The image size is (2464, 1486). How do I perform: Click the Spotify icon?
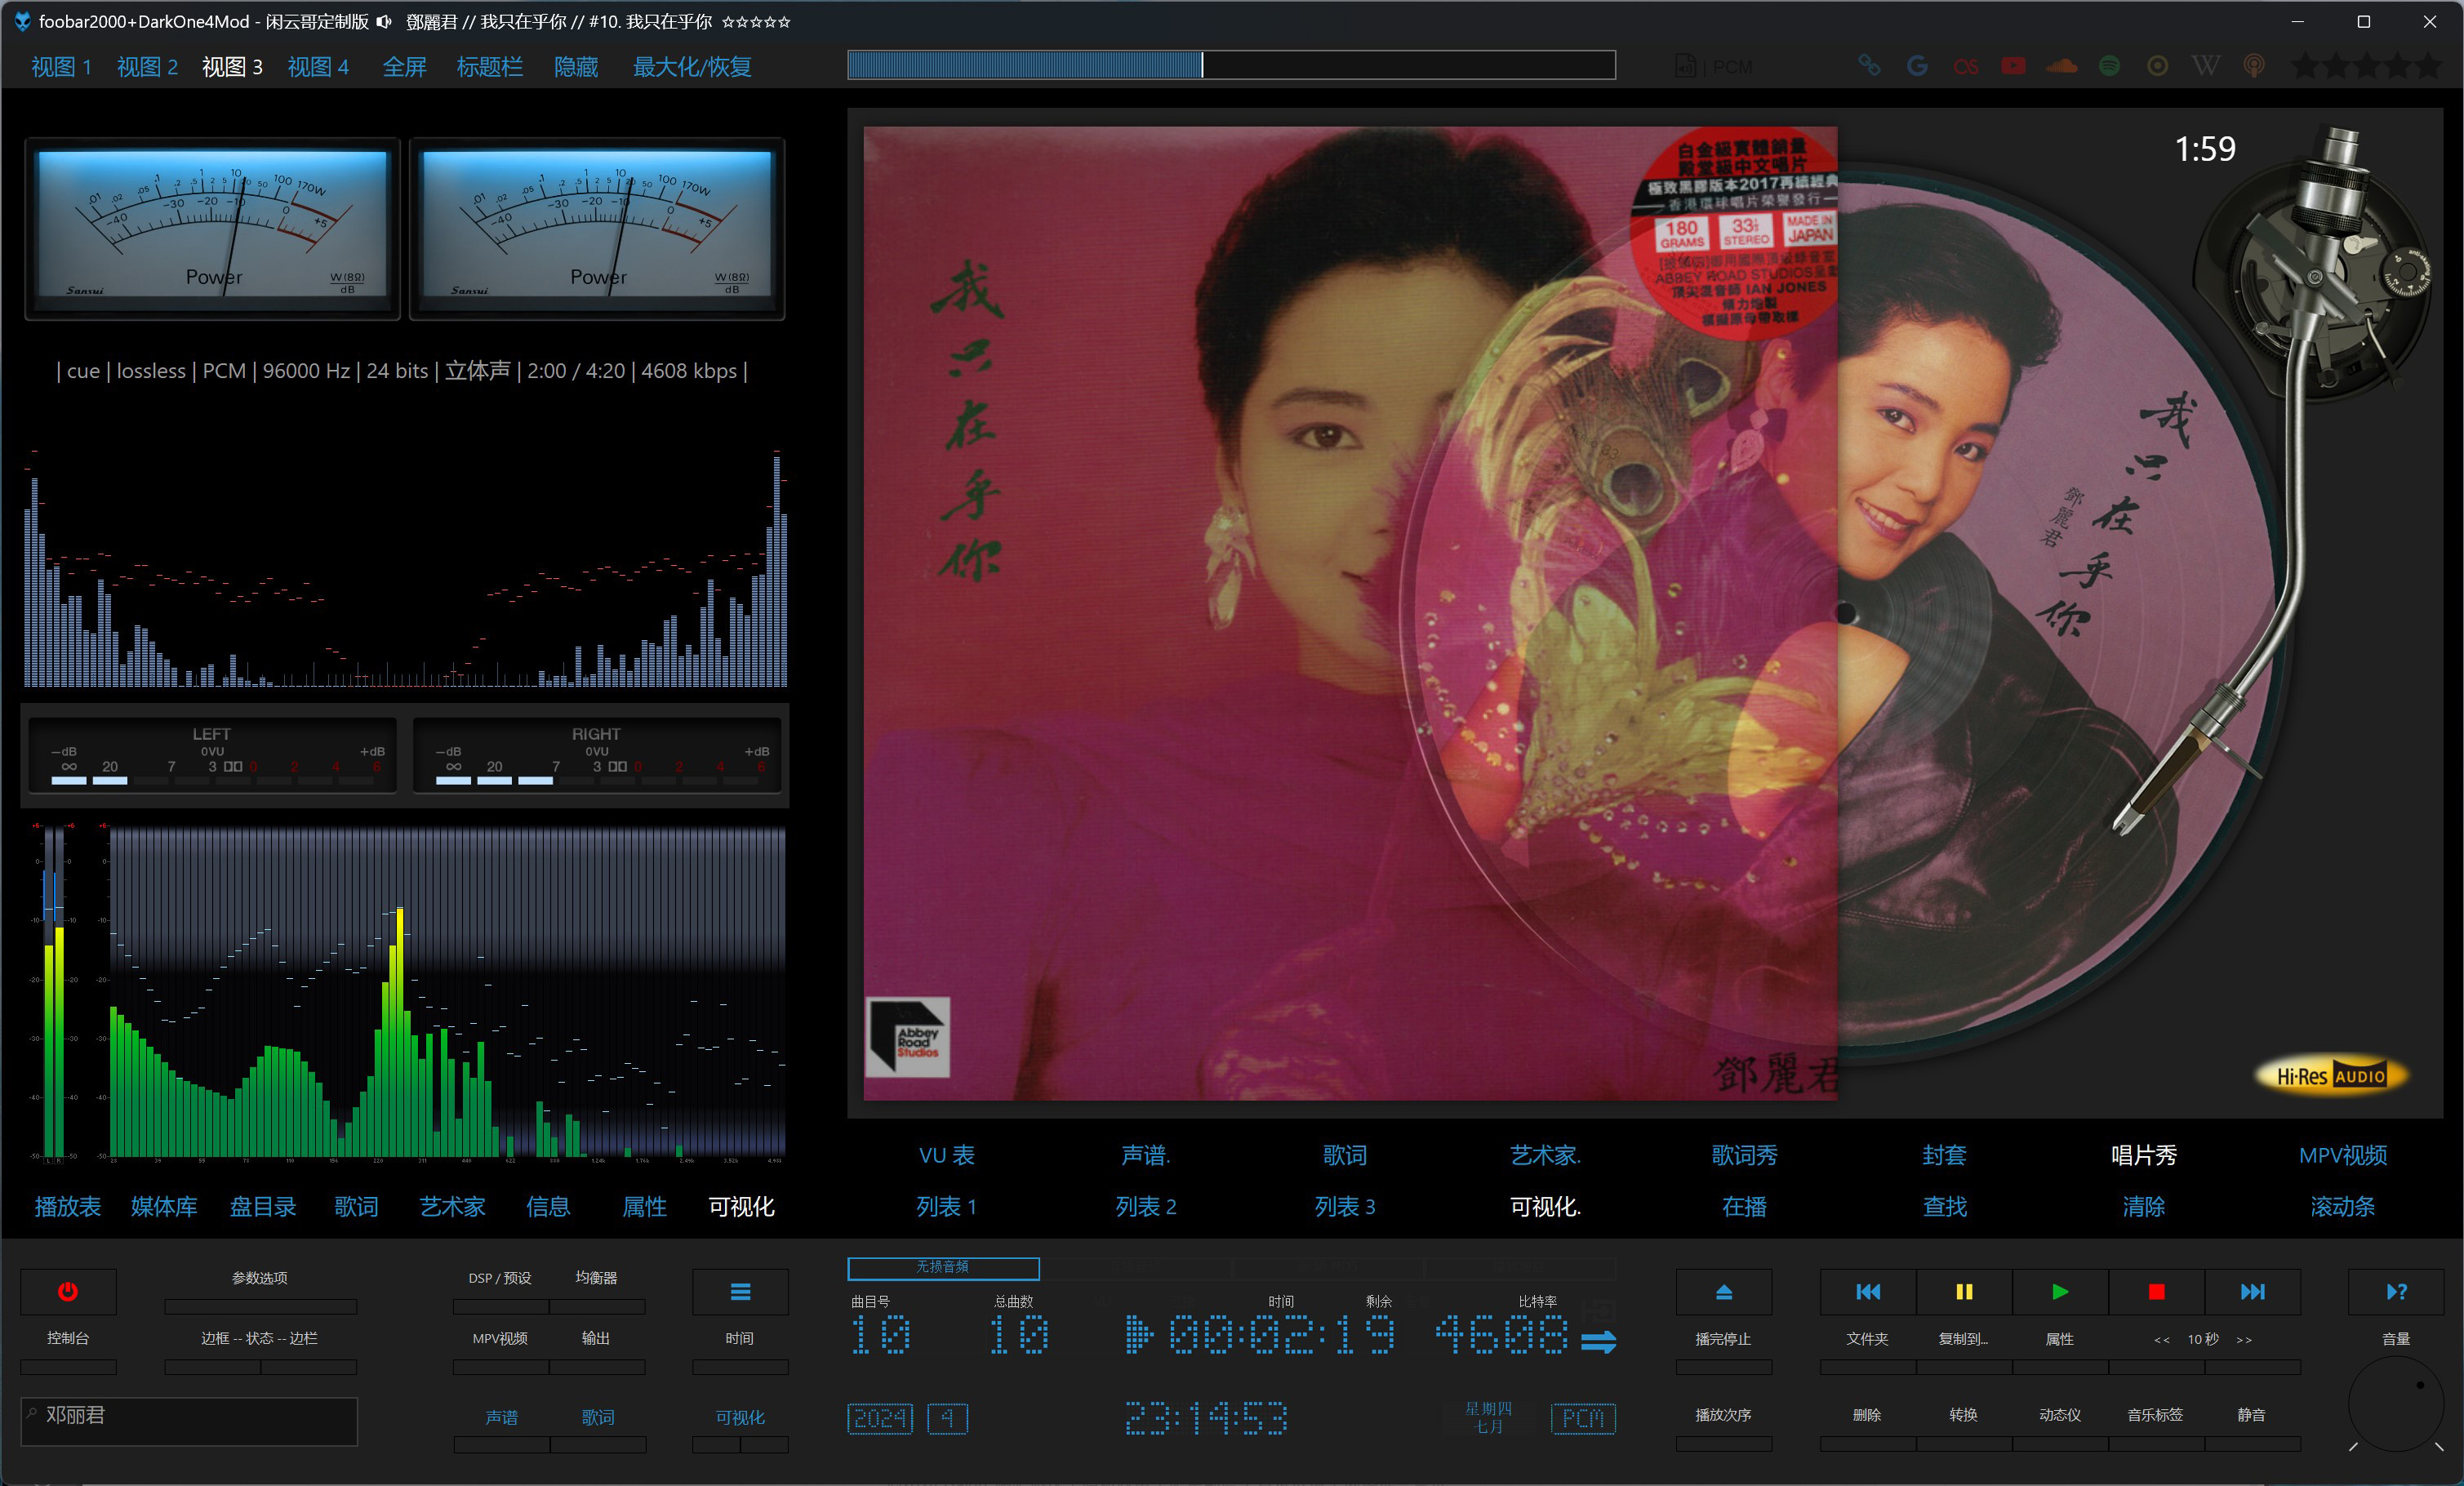(x=2109, y=66)
